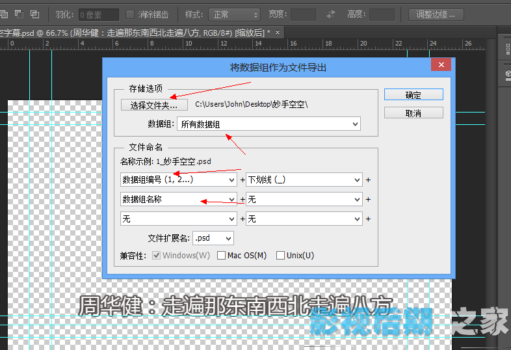
Task: Click the 选择文件夹... button
Action: [154, 104]
